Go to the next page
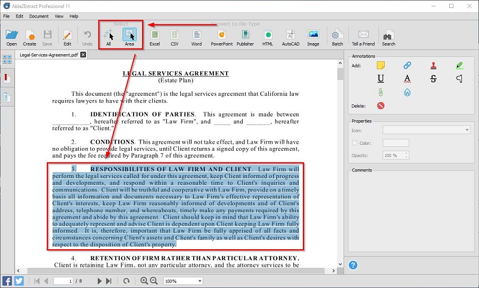The image size is (479, 288). [x=100, y=281]
